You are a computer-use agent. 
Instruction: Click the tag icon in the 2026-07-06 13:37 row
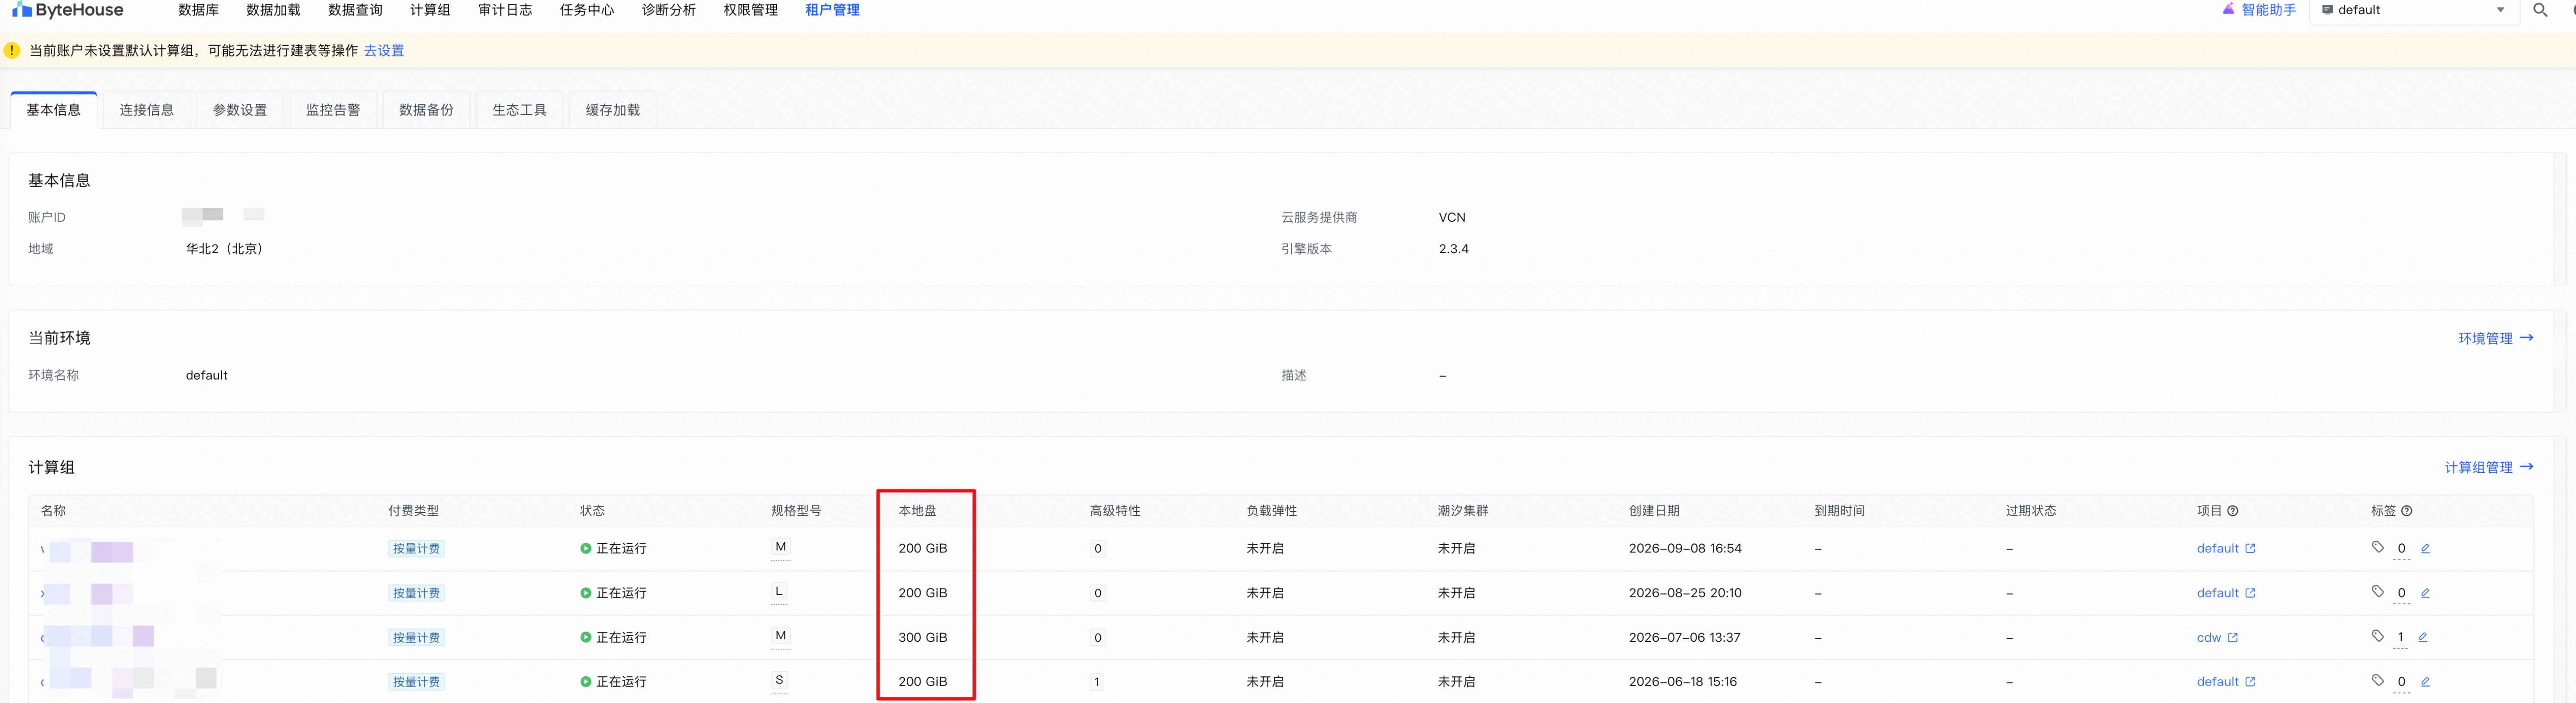coord(2377,636)
